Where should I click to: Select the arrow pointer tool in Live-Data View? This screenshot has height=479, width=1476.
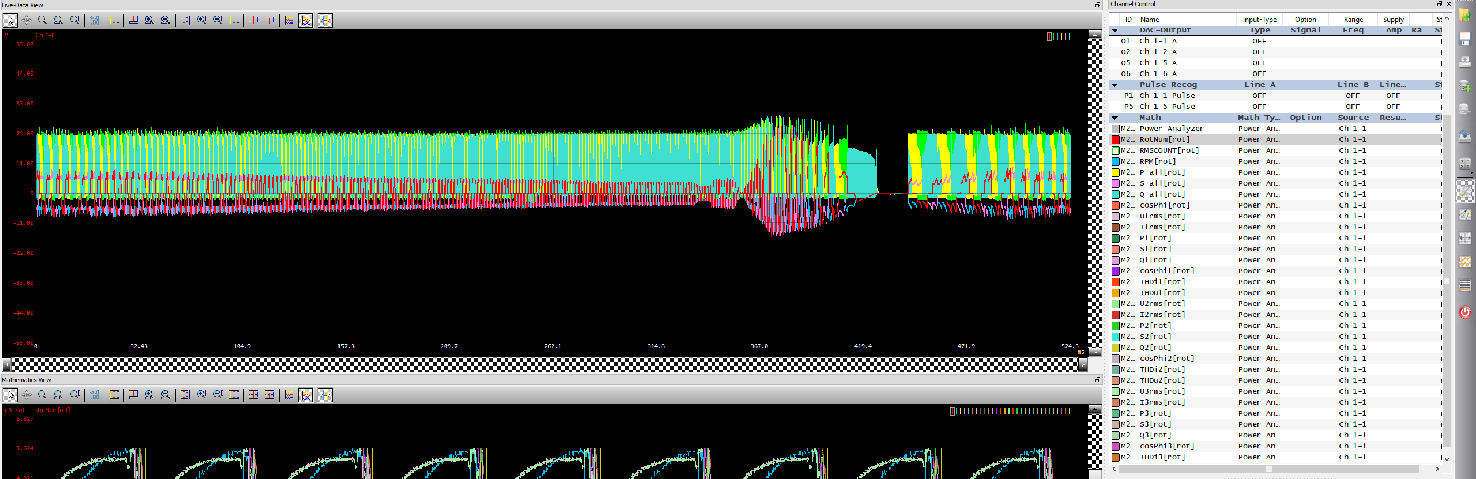coord(10,21)
